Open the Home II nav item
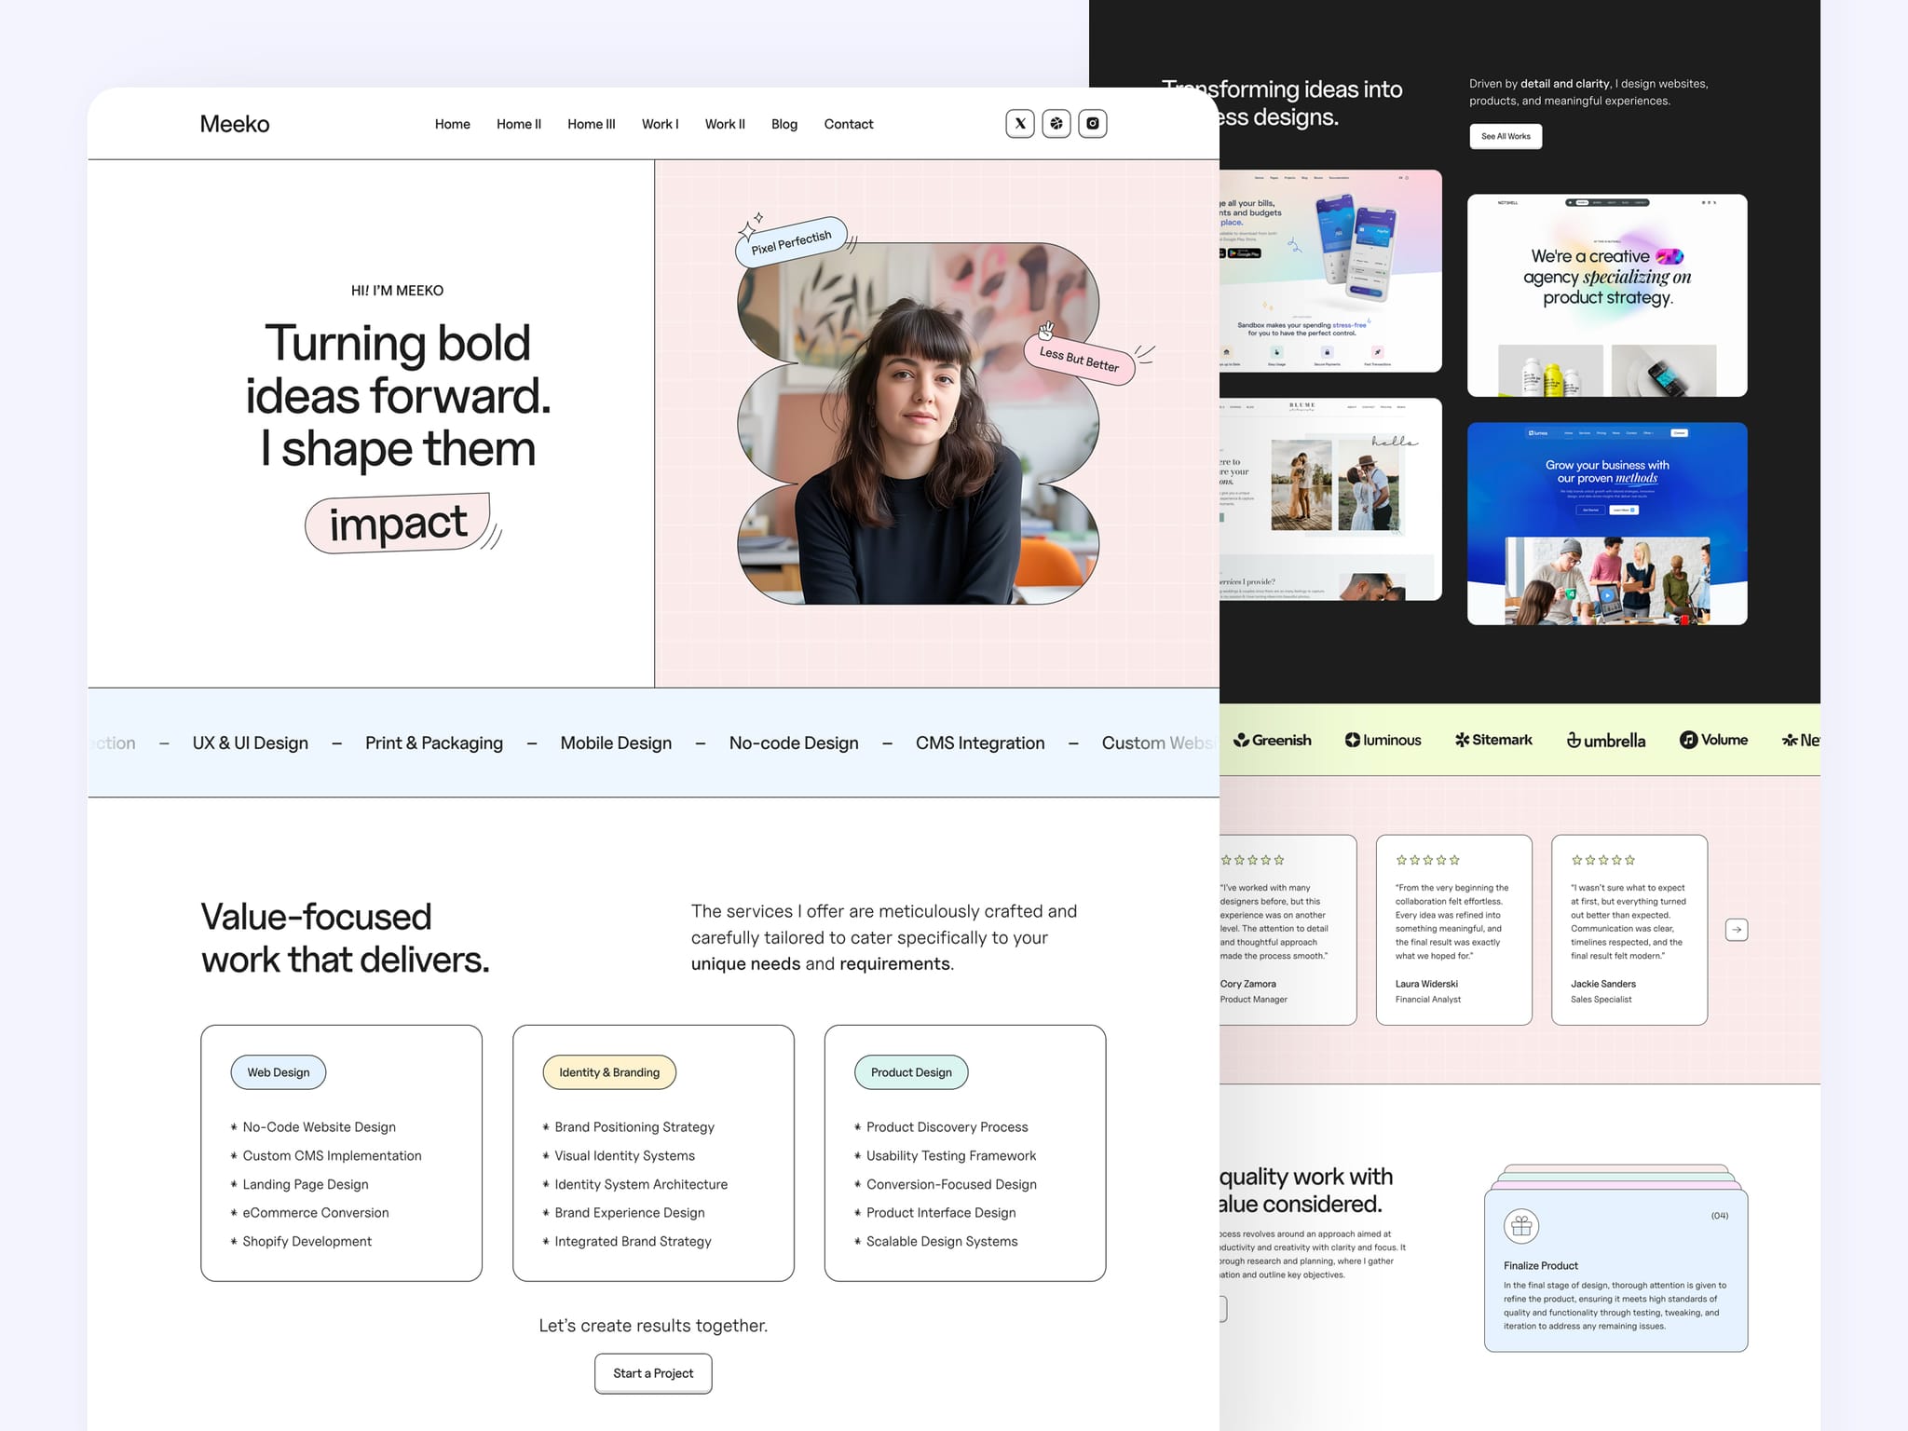 pyautogui.click(x=519, y=124)
